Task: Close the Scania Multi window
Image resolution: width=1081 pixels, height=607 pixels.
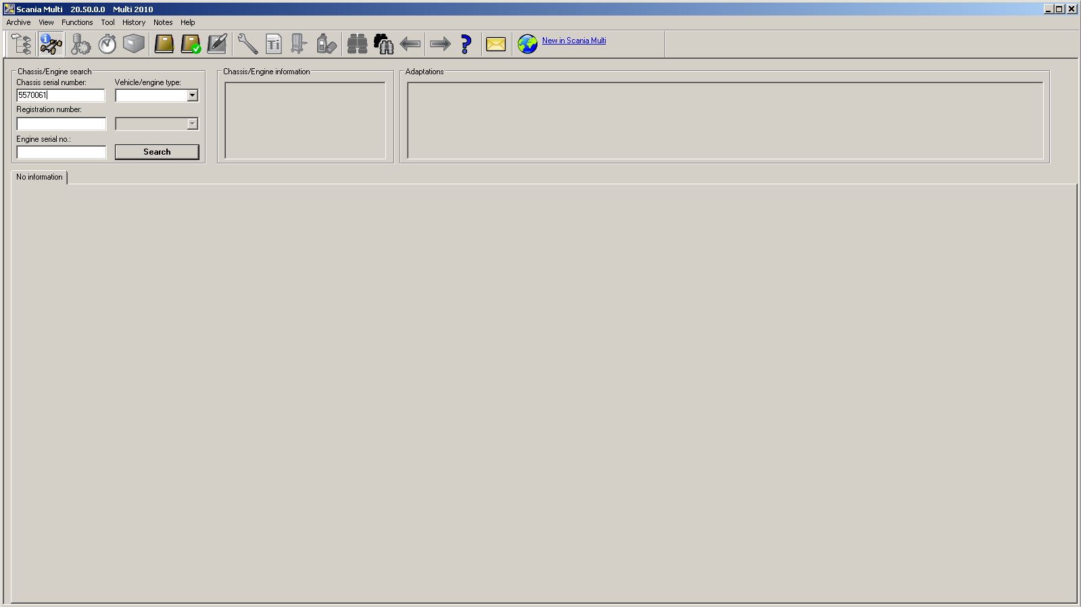Action: (x=1072, y=9)
